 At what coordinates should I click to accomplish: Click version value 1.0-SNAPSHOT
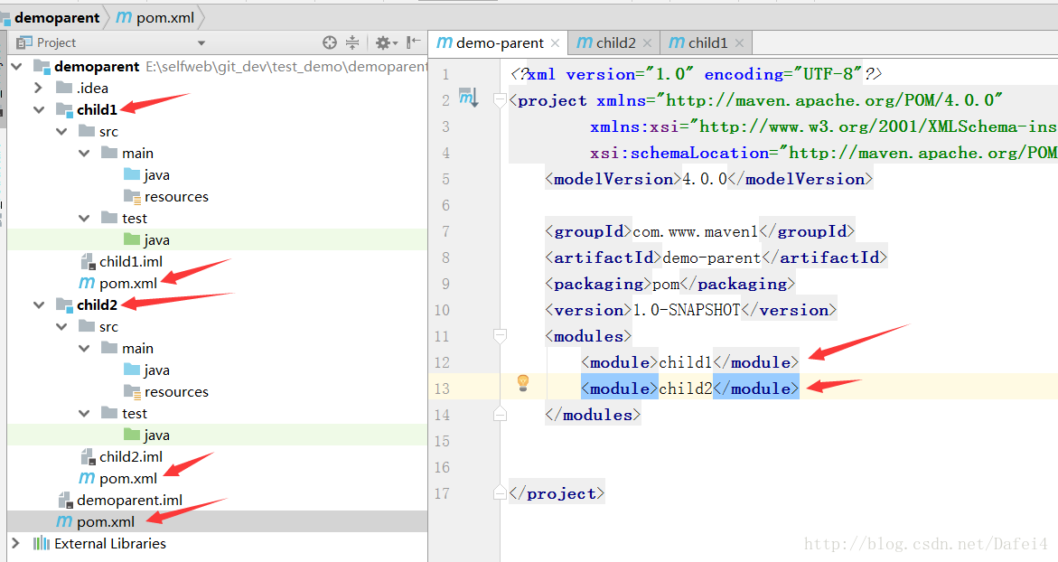687,310
